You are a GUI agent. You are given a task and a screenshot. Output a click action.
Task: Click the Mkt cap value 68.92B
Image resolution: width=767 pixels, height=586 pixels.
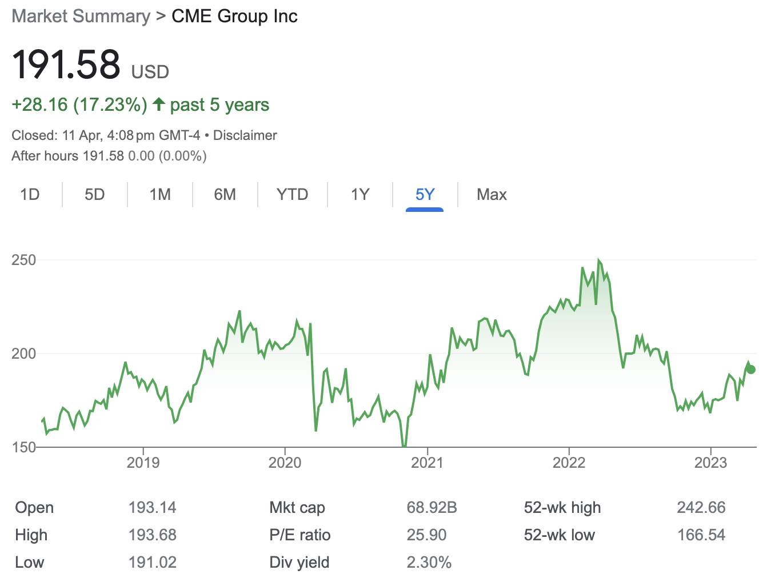point(432,508)
